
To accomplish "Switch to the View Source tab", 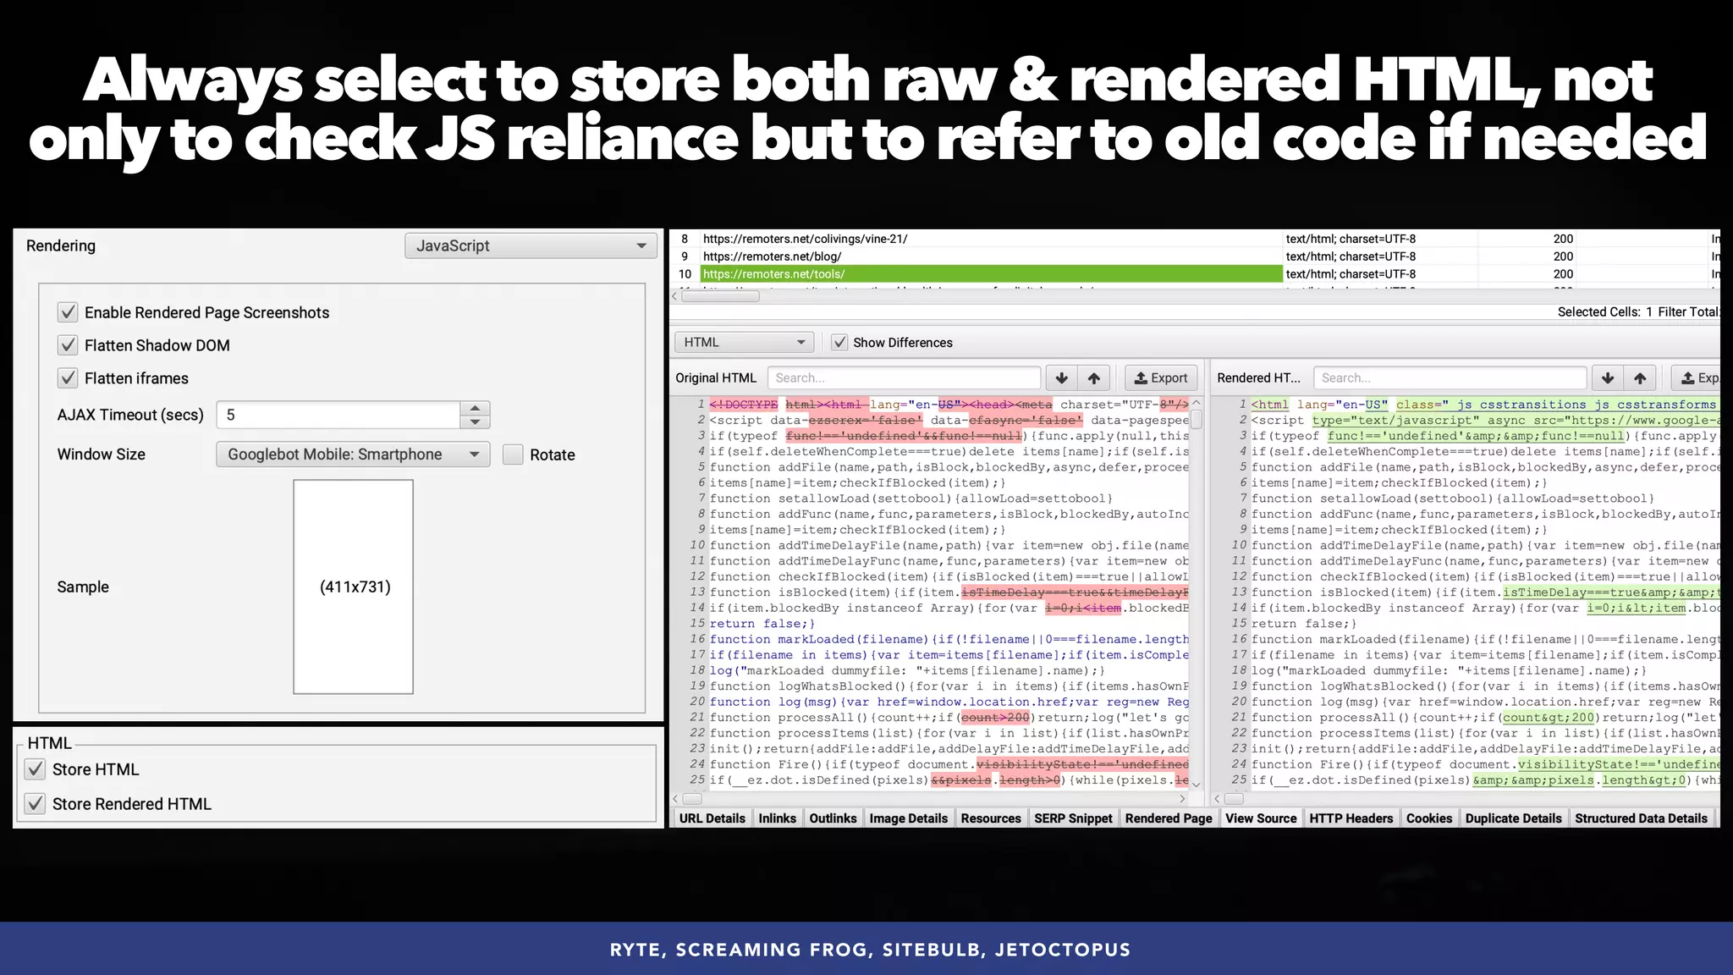I will 1261,818.
